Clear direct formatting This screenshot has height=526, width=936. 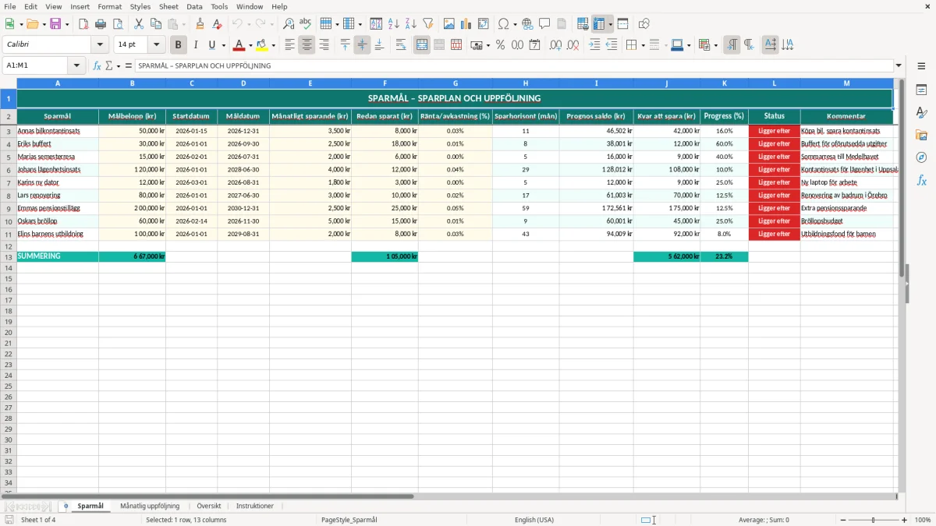tap(217, 24)
